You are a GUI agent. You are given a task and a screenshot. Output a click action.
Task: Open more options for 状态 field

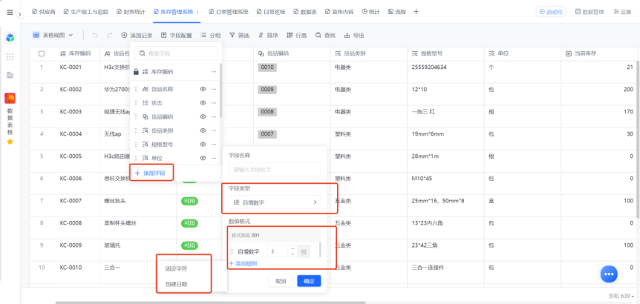click(x=214, y=103)
